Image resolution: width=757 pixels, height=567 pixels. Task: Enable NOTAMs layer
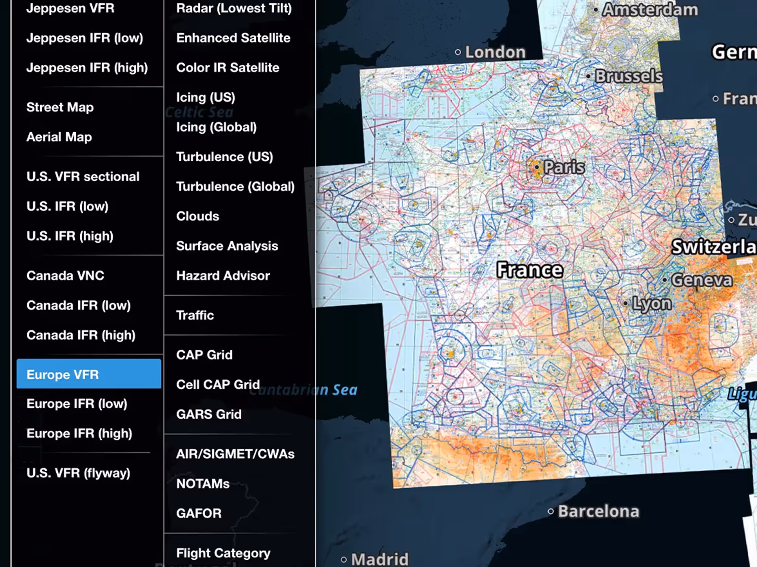[x=202, y=484]
